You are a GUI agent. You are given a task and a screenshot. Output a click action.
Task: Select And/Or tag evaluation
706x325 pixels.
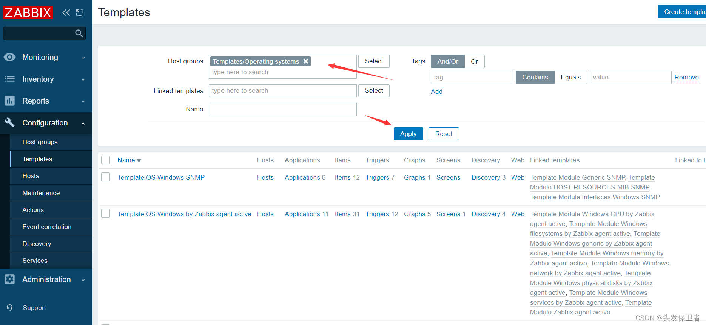pos(448,61)
